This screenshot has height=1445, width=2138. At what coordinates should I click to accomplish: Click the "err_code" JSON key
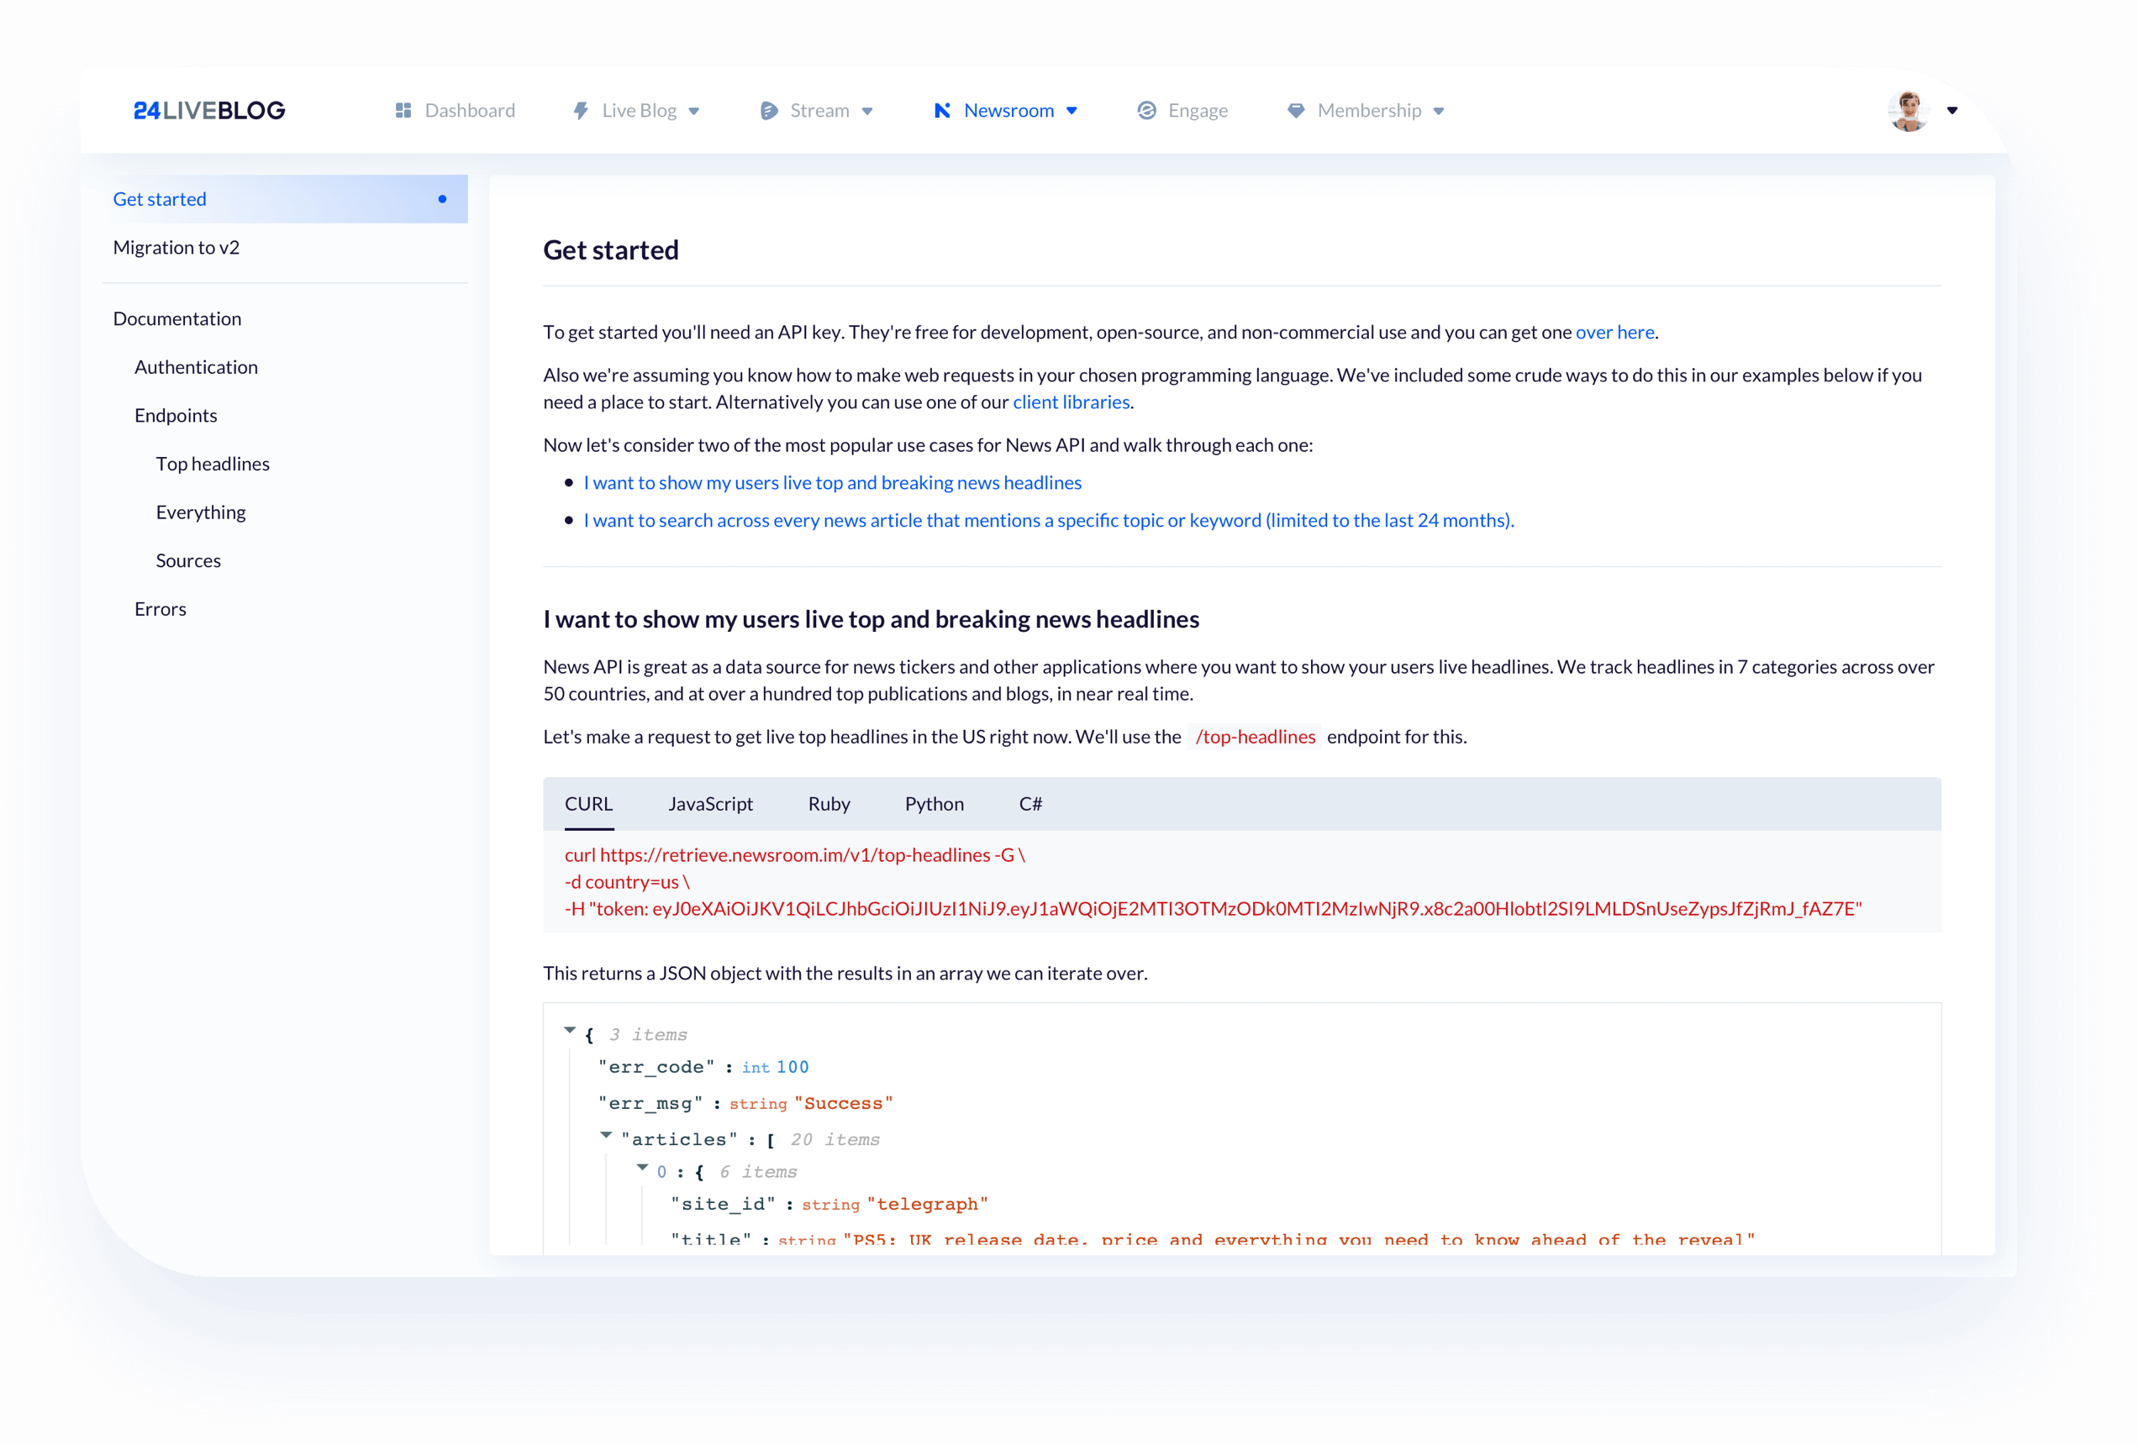(x=656, y=1067)
